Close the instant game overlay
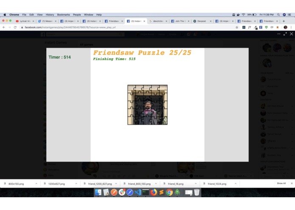Image resolution: width=295 pixels, height=210 pixels. [x=292, y=34]
